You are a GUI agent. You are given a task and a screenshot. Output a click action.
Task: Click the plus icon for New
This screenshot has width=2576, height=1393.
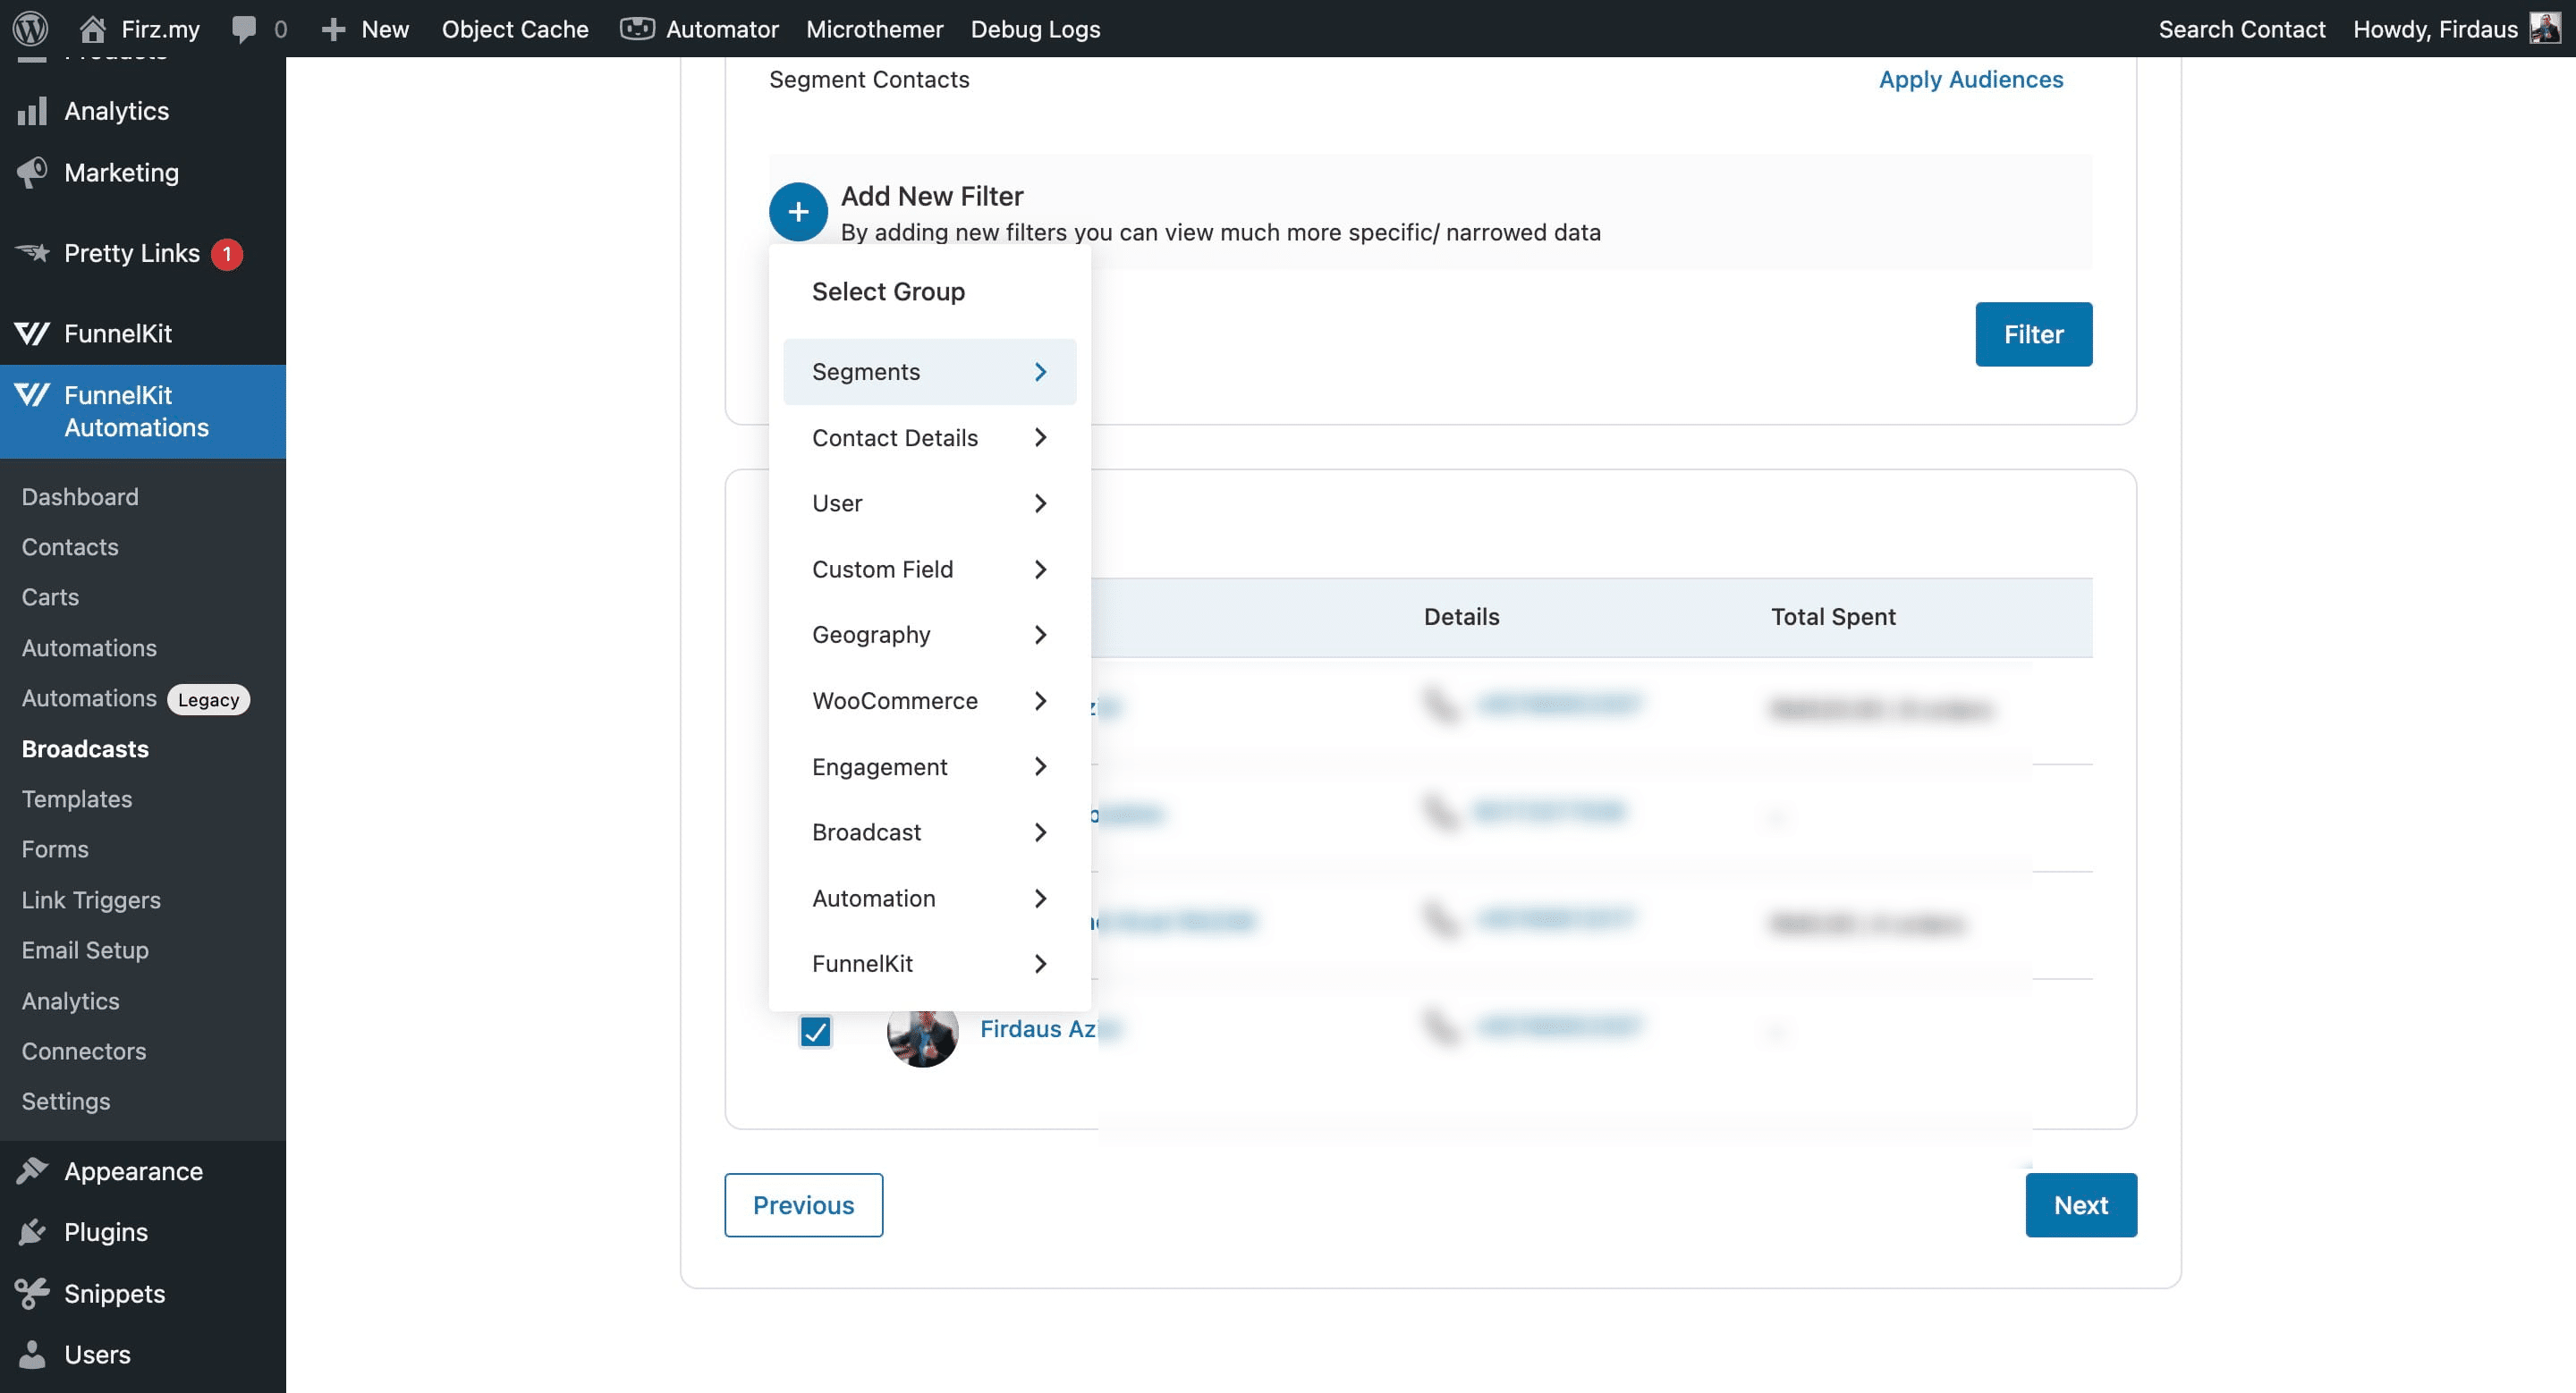pos(333,29)
